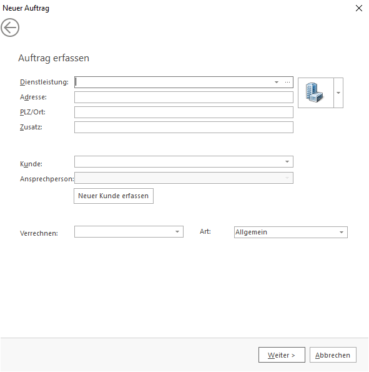Click into the PLZ/Ort input field
Screen dimensions: 369x372
[184, 112]
